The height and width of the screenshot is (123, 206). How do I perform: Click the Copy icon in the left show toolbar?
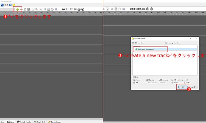click(x=33, y=9)
